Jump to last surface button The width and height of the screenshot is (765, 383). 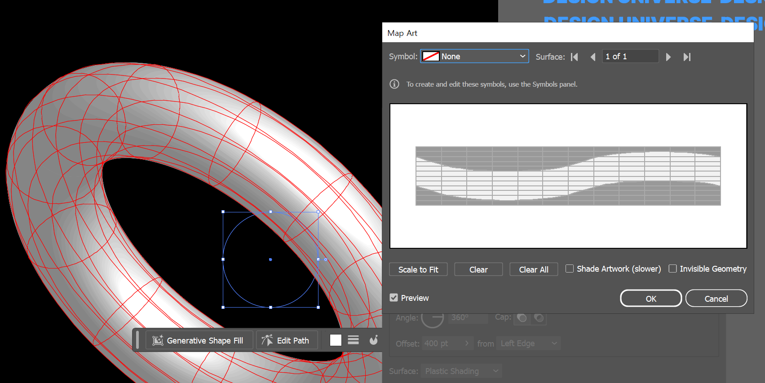coord(687,57)
